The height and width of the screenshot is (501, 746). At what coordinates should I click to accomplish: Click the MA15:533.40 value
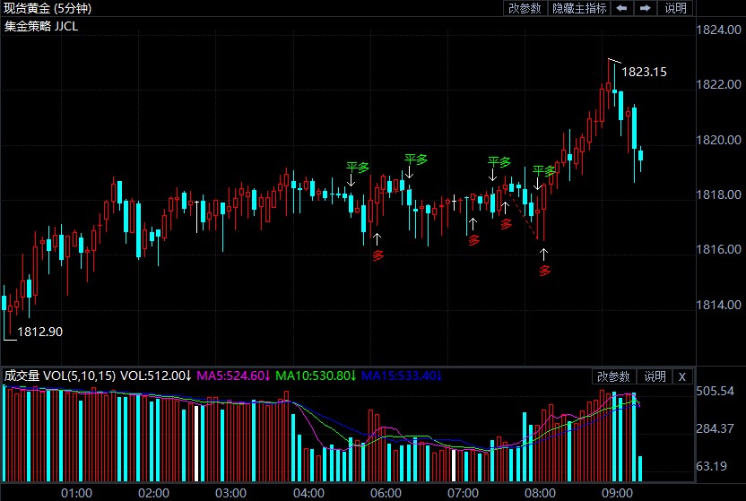pyautogui.click(x=402, y=376)
